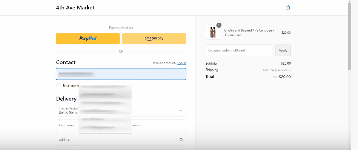Tick the Email me with news checkbox
This screenshot has height=150, width=358.
58,85
